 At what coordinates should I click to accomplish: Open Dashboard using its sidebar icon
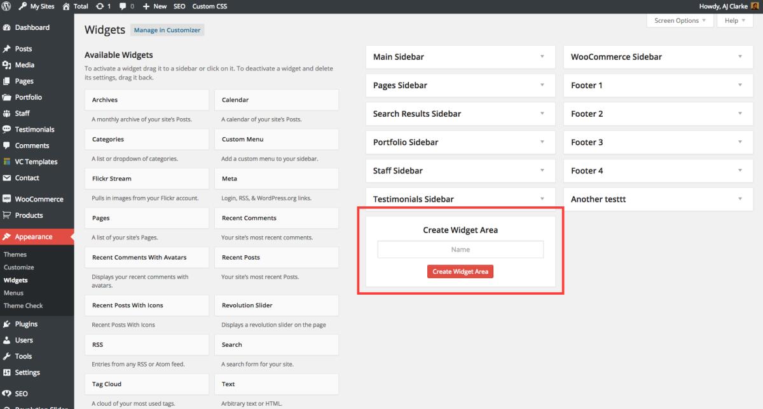(8, 27)
